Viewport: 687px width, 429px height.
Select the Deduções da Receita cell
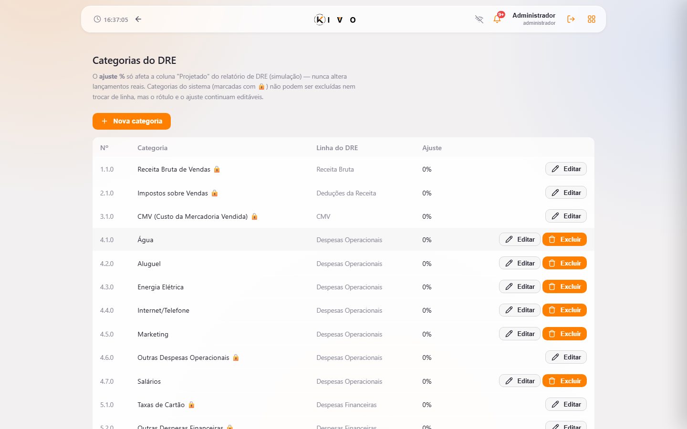point(346,193)
